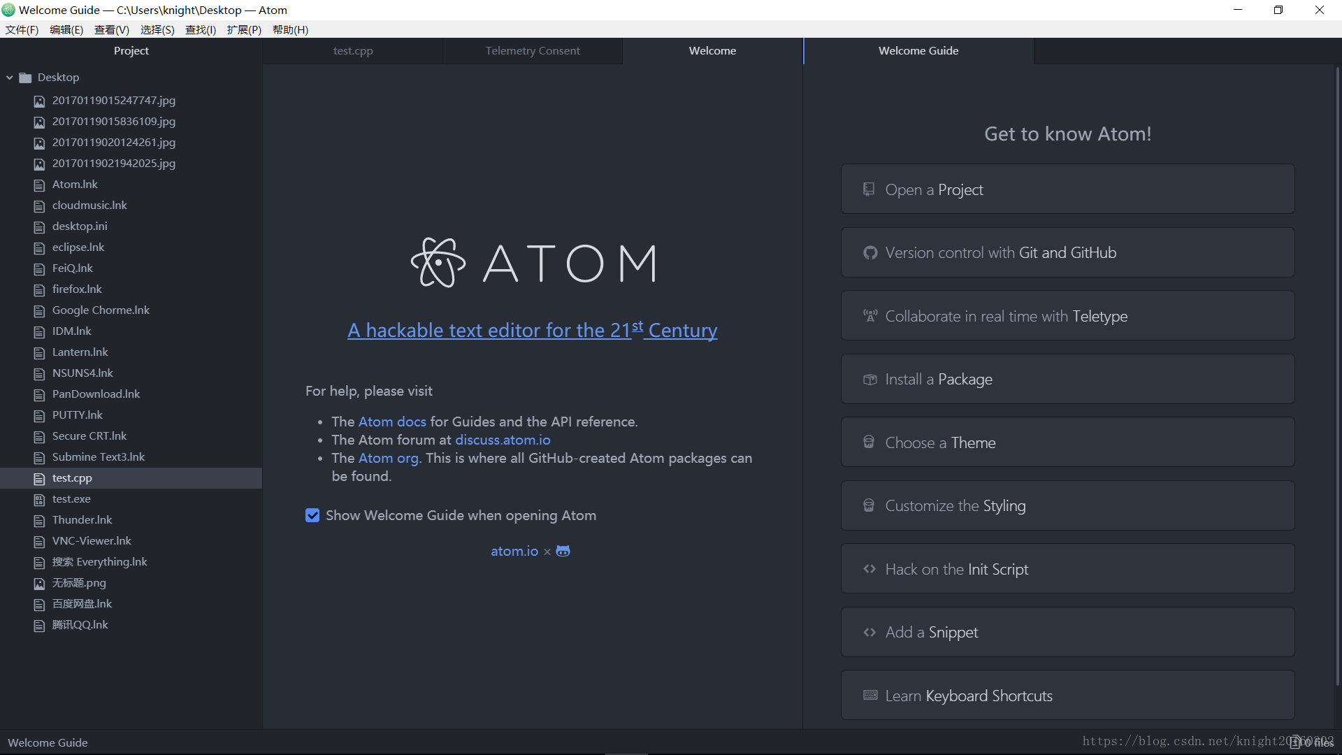The height and width of the screenshot is (755, 1342).
Task: Open the atom.io footer link
Action: point(514,551)
